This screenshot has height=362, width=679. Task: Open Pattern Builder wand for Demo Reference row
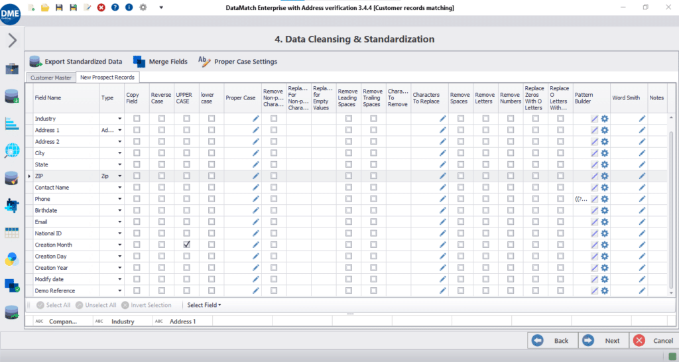[x=595, y=290]
